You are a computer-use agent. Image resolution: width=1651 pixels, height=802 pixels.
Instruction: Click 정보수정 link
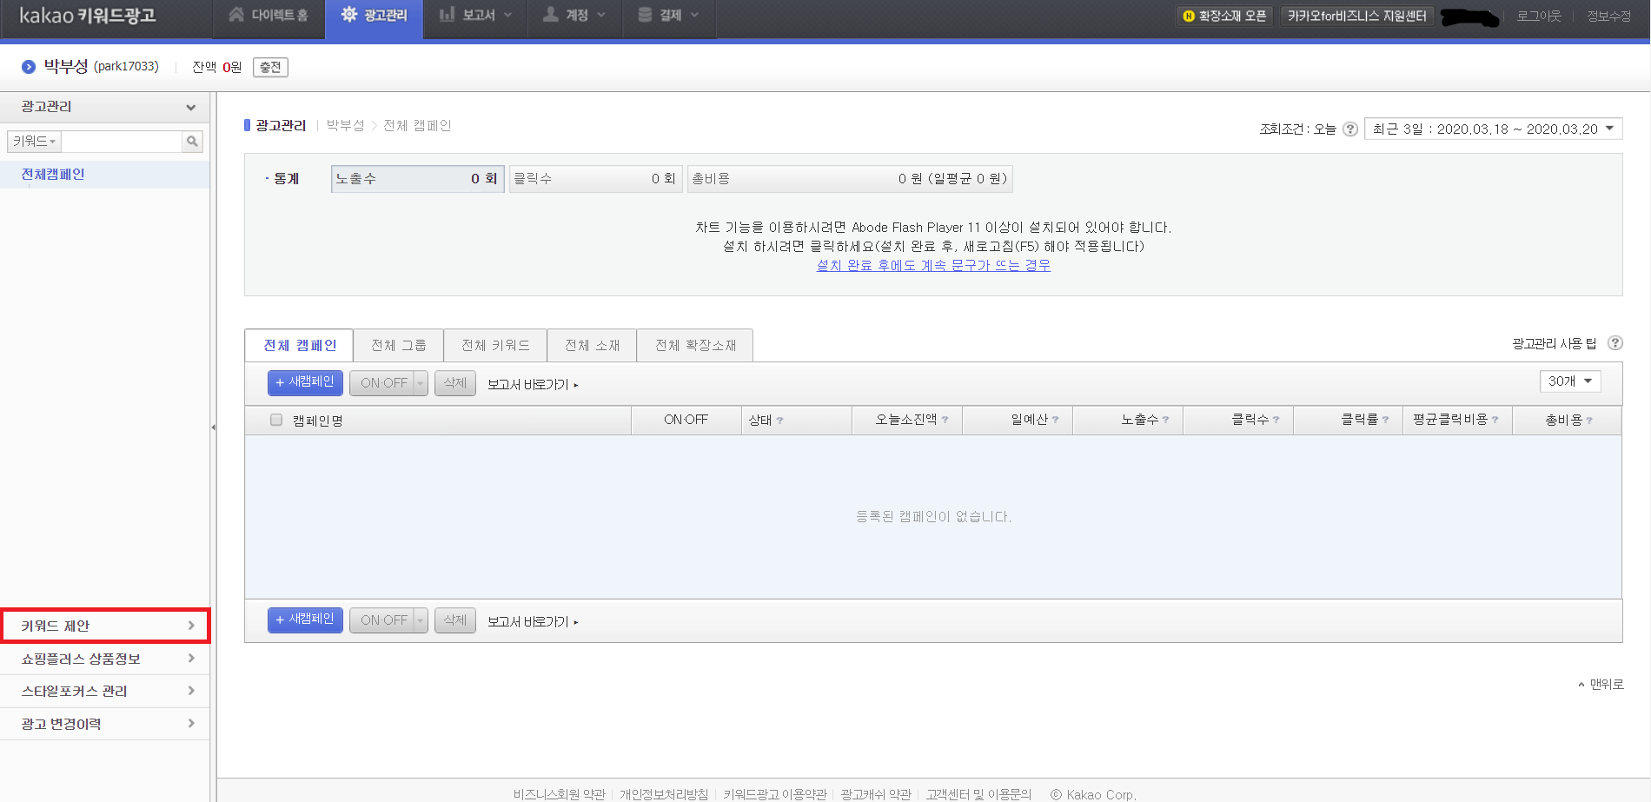point(1608,16)
